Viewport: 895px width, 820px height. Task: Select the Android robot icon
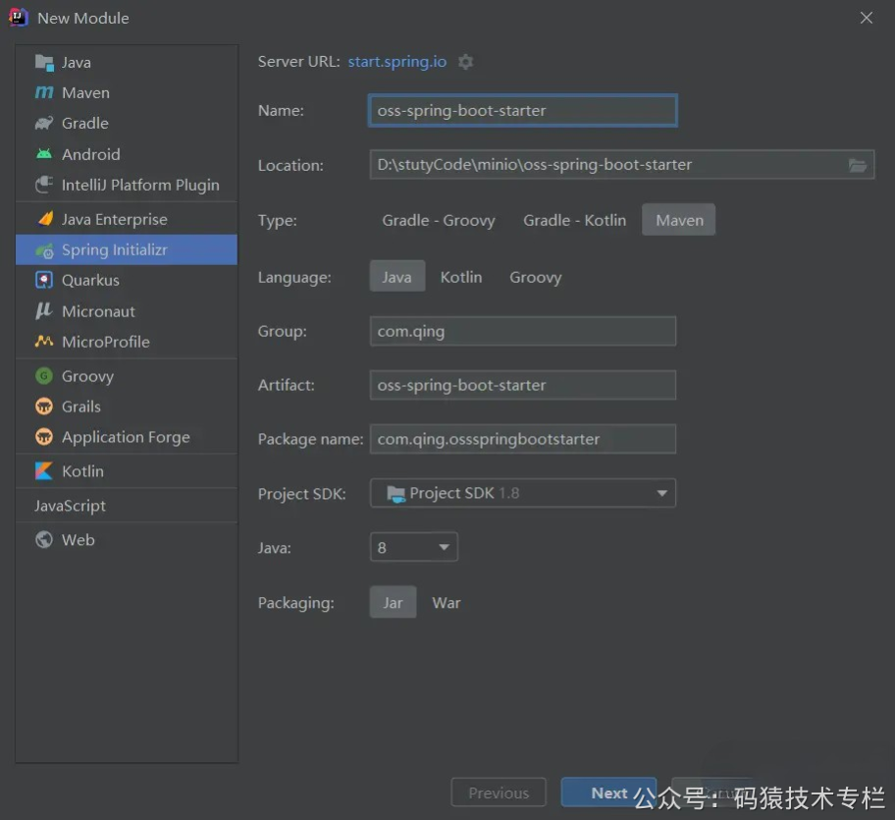pos(44,153)
